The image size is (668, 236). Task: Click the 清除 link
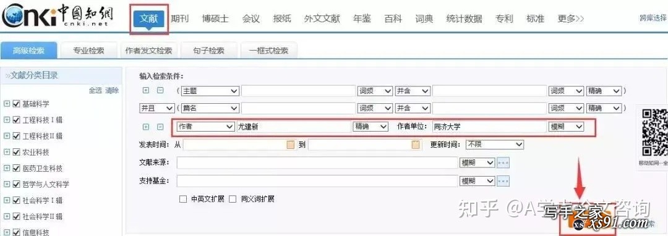pyautogui.click(x=112, y=91)
